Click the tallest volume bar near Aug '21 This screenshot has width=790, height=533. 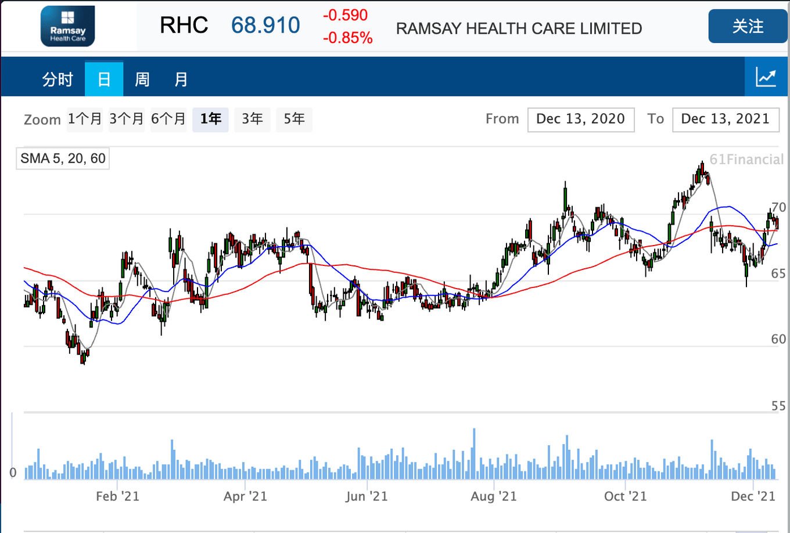[x=474, y=454]
